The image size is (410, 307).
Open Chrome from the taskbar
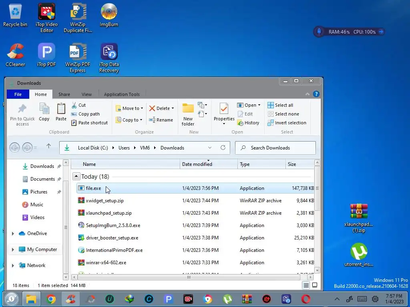point(51,299)
